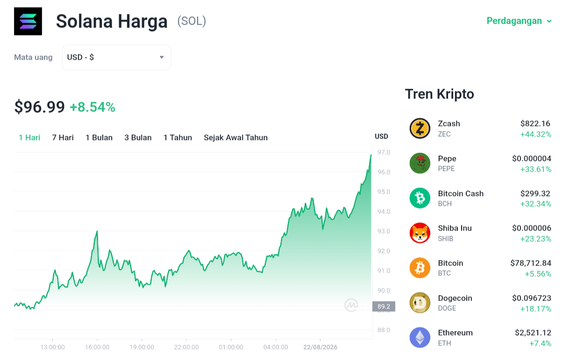Click the orange Bitcoin icon
The image size is (570, 359).
click(420, 268)
